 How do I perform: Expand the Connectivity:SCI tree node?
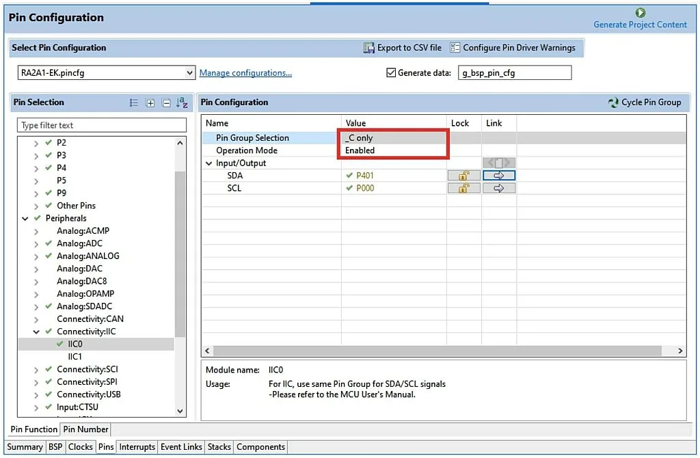pyautogui.click(x=36, y=370)
